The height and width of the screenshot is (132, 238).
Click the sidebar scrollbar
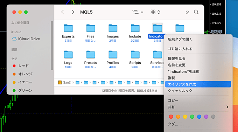pyautogui.click(x=52, y=45)
